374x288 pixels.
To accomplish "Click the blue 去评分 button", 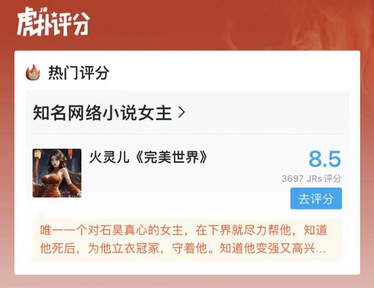I will pos(316,199).
